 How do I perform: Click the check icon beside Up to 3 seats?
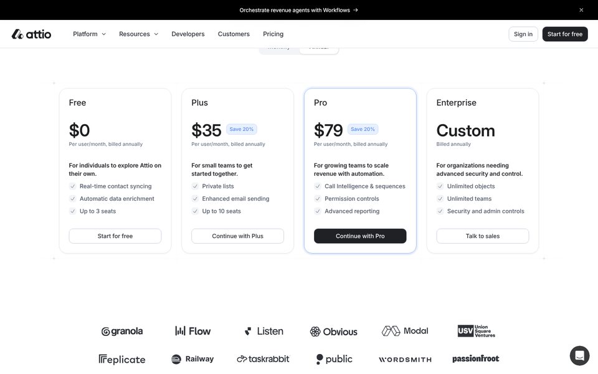[72, 211]
